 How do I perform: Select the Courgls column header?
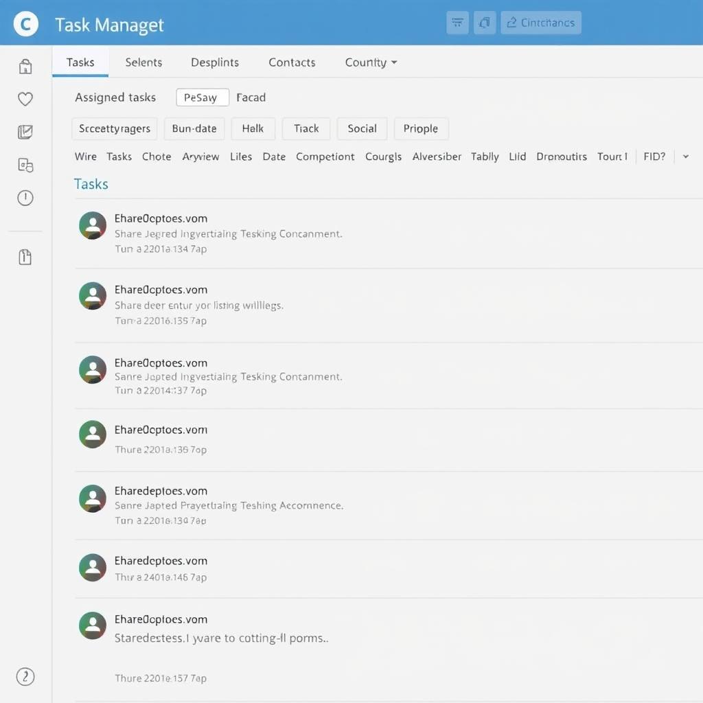point(383,157)
